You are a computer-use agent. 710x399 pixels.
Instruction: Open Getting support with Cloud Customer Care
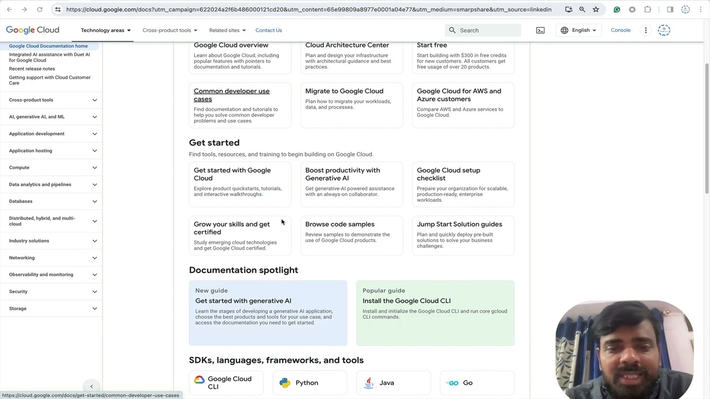[50, 80]
